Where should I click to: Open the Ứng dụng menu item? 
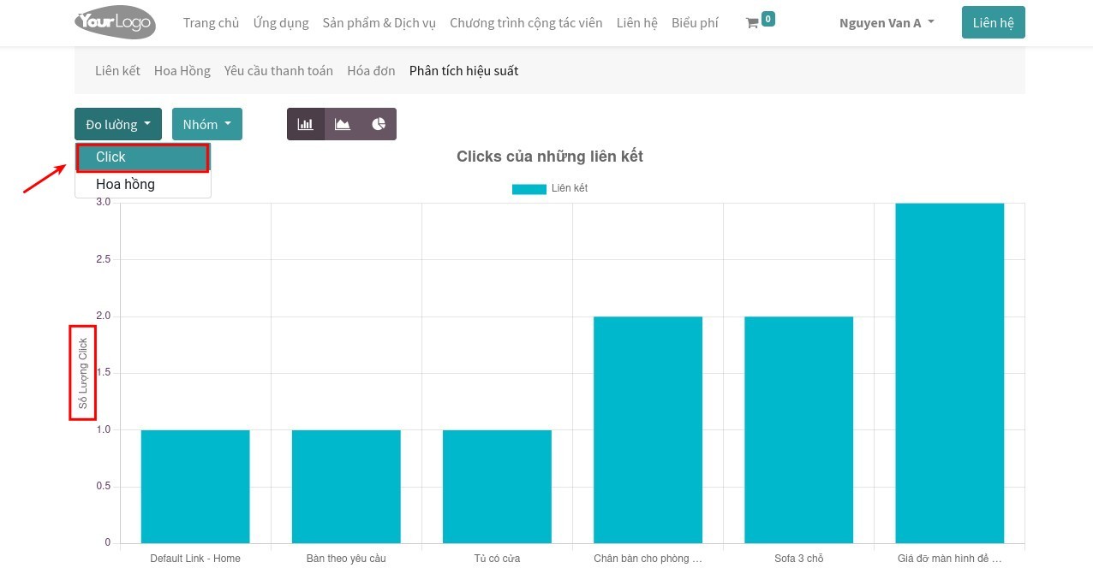[x=281, y=23]
